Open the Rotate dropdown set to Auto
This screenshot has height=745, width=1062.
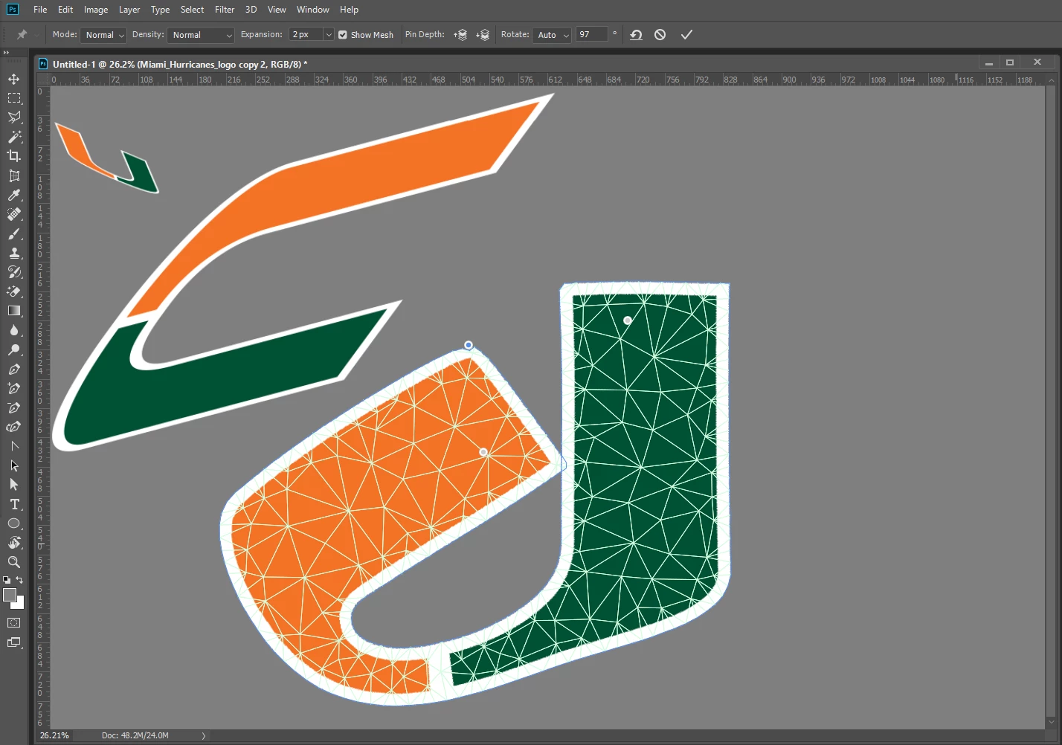(x=553, y=35)
